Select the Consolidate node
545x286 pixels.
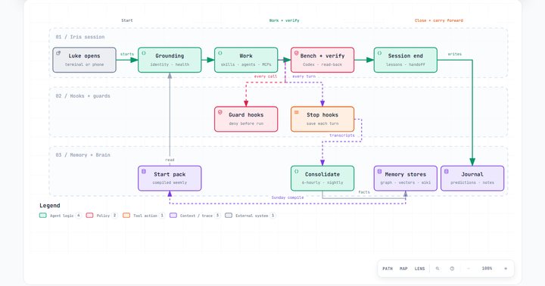pyautogui.click(x=322, y=179)
